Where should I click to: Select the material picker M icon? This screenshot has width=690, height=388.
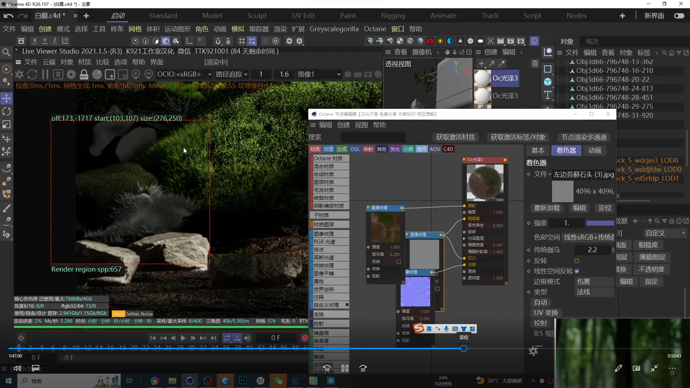148,74
